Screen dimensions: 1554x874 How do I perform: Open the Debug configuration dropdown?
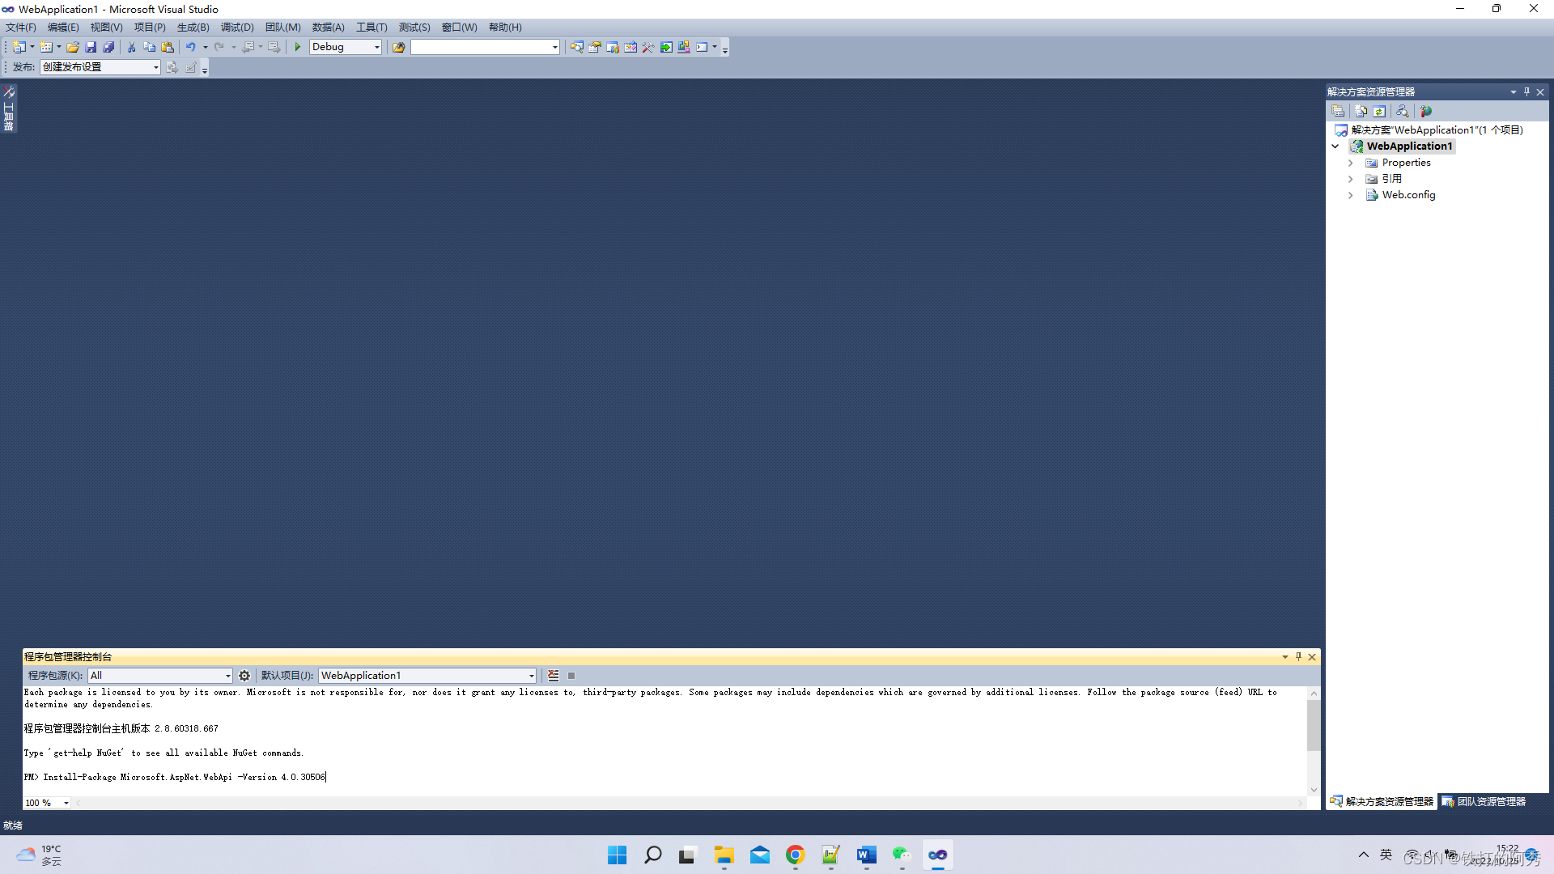click(376, 46)
